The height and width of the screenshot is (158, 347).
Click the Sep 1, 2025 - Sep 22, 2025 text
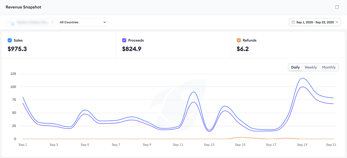tap(315, 22)
